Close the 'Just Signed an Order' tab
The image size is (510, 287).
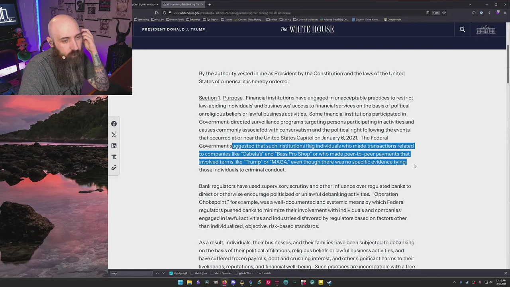pyautogui.click(x=157, y=4)
